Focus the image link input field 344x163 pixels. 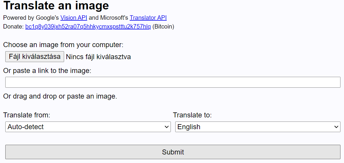point(173,82)
